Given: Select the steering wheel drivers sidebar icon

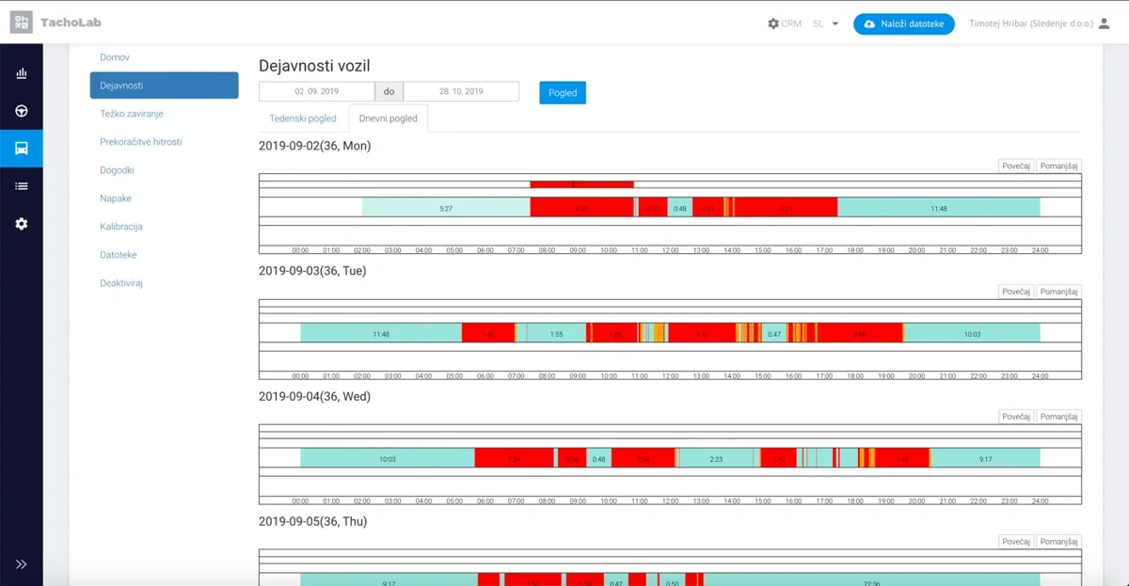Looking at the screenshot, I should (x=21, y=111).
